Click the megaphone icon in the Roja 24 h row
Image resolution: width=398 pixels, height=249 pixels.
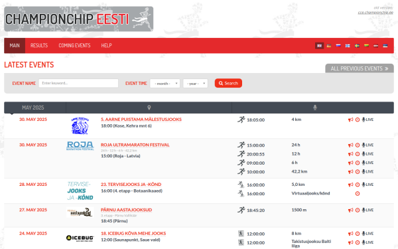[x=350, y=145]
